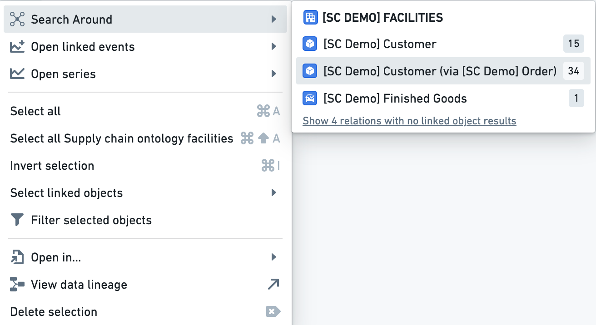The image size is (596, 325).
Task: Choose Select all Supply chain ontology facilities
Action: pyautogui.click(x=145, y=138)
